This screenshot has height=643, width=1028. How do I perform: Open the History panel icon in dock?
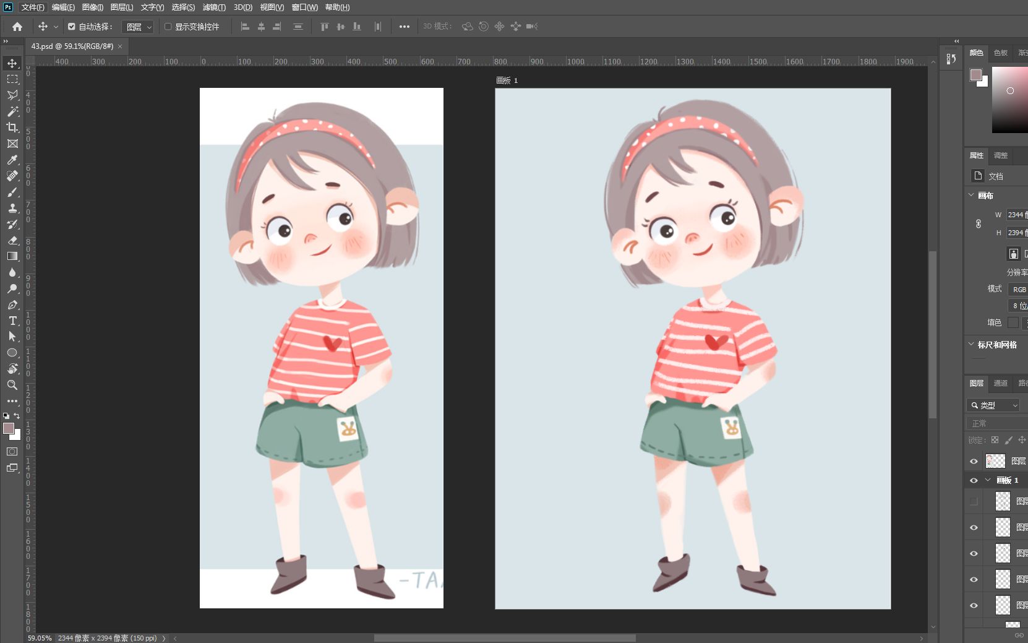[x=951, y=59]
